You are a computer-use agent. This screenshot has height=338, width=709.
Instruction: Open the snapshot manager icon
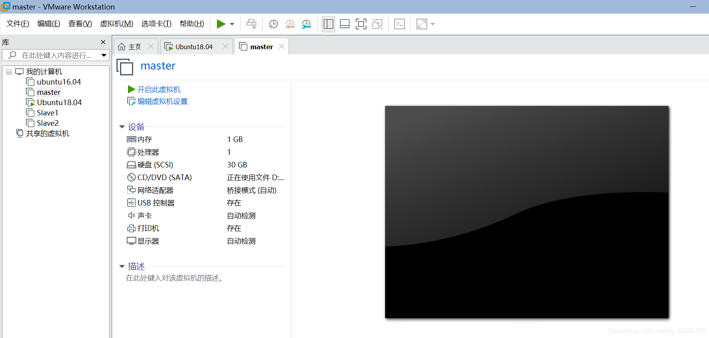coord(306,24)
